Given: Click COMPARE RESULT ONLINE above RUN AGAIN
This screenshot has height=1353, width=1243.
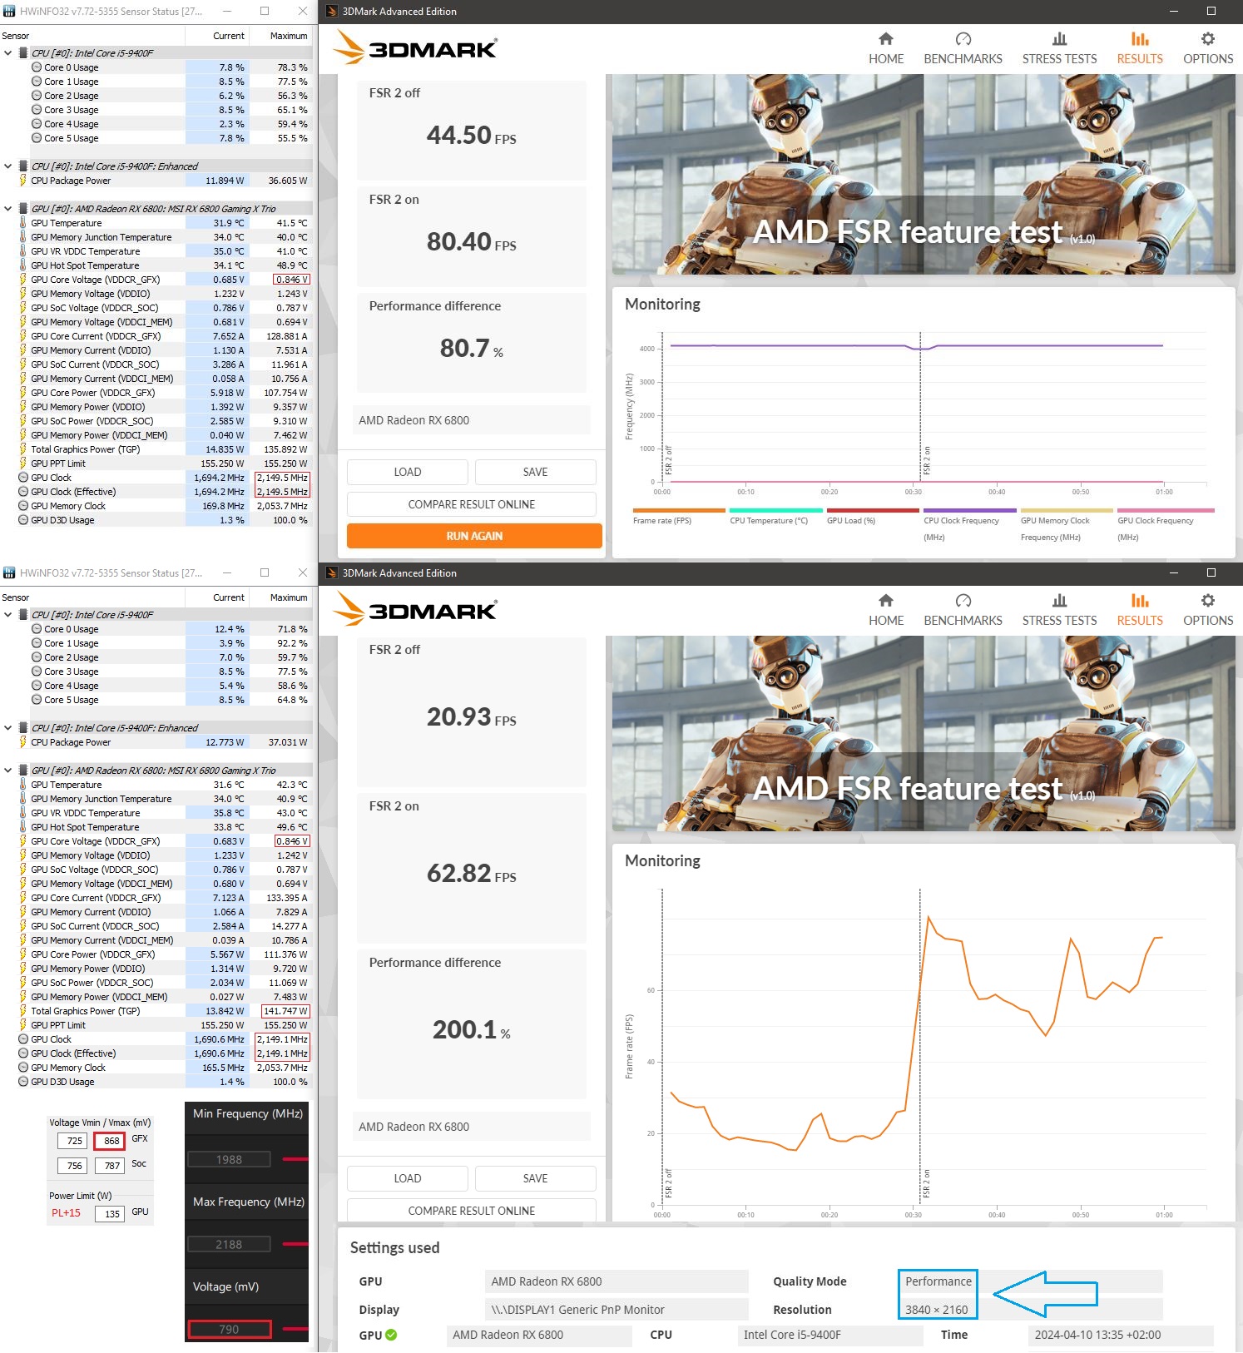Looking at the screenshot, I should 472,504.
